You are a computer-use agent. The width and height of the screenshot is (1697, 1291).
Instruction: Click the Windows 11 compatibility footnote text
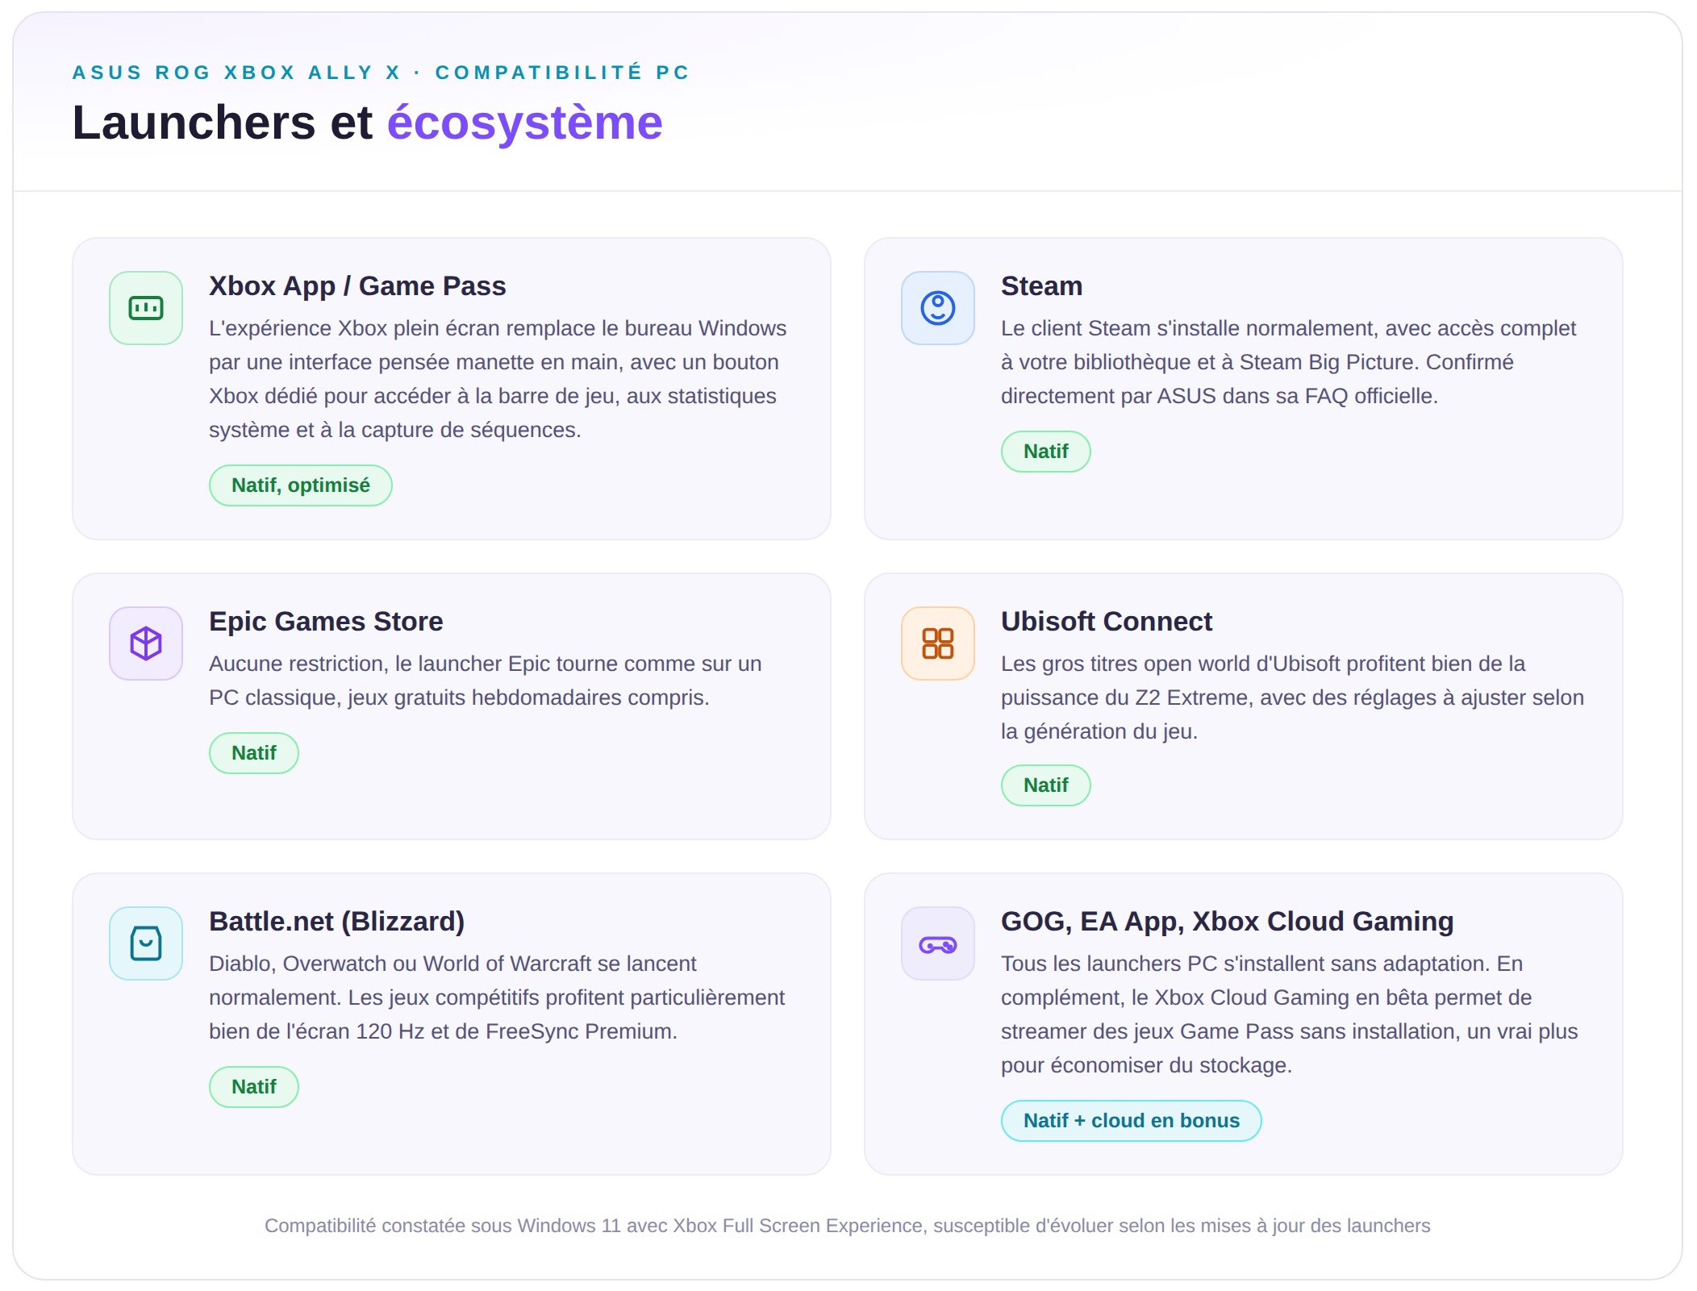click(848, 1226)
